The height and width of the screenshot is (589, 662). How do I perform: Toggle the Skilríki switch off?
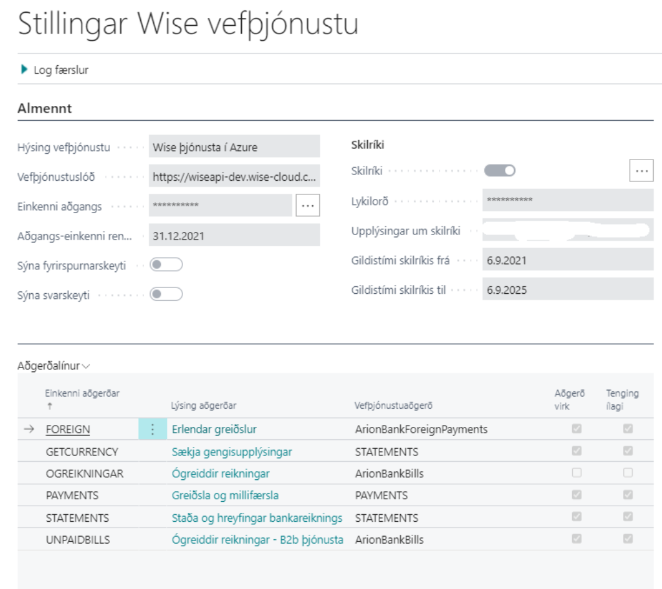(x=500, y=170)
